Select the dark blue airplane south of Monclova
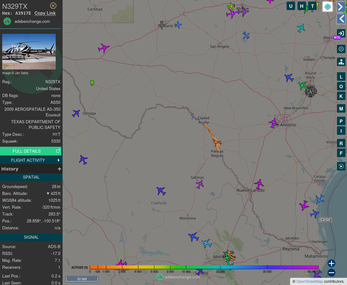The image size is (347, 285). 194,237
